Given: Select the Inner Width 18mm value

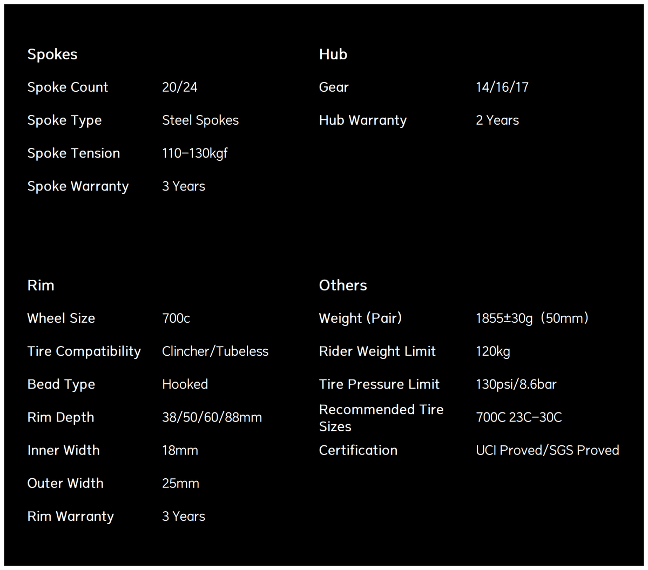Looking at the screenshot, I should tap(180, 450).
